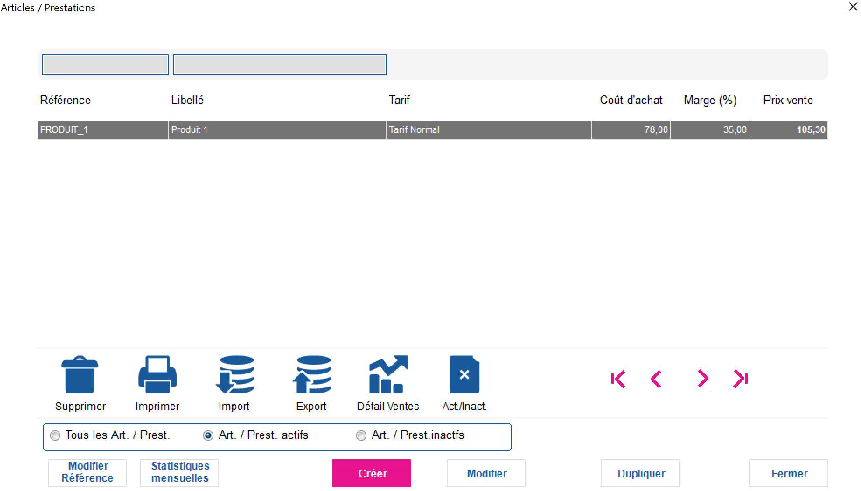Go to next record arrow

(703, 379)
